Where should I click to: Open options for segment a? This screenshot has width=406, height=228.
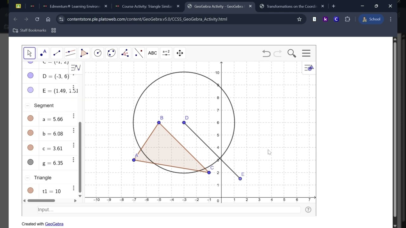pos(73,116)
